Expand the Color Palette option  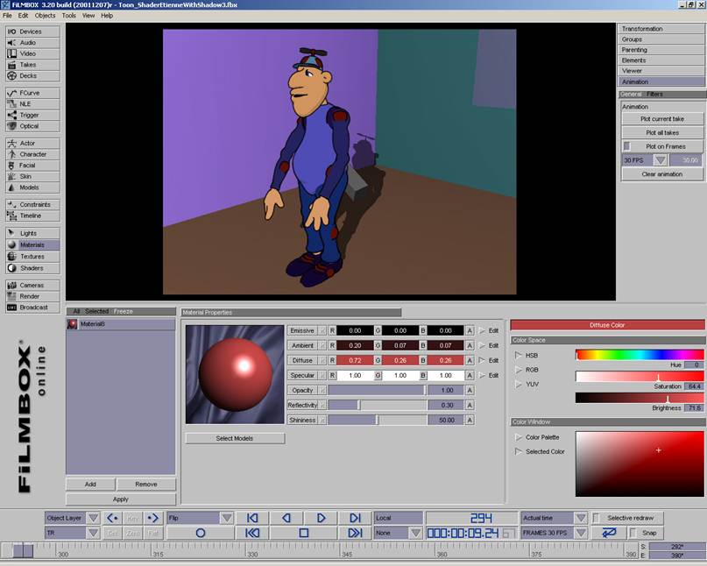click(x=518, y=437)
